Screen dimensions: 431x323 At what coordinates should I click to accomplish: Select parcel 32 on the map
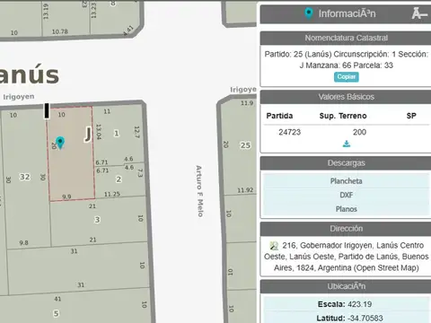tap(25, 177)
